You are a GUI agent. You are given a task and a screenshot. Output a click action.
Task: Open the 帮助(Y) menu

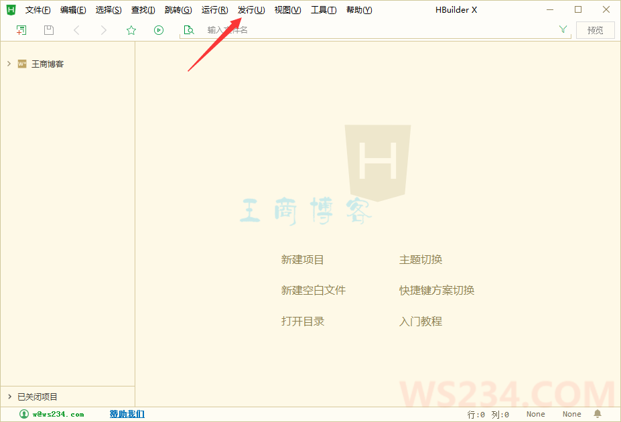(x=359, y=10)
